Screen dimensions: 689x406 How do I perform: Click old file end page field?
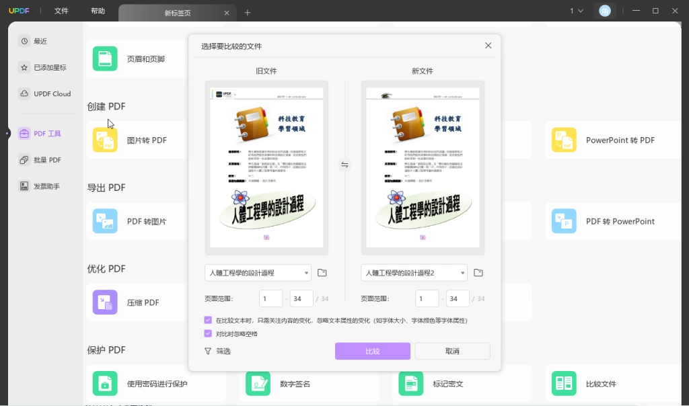[301, 298]
